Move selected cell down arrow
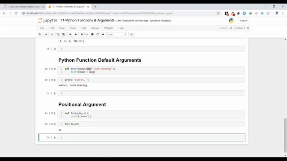The width and height of the screenshot is (287, 161). coord(76,34)
